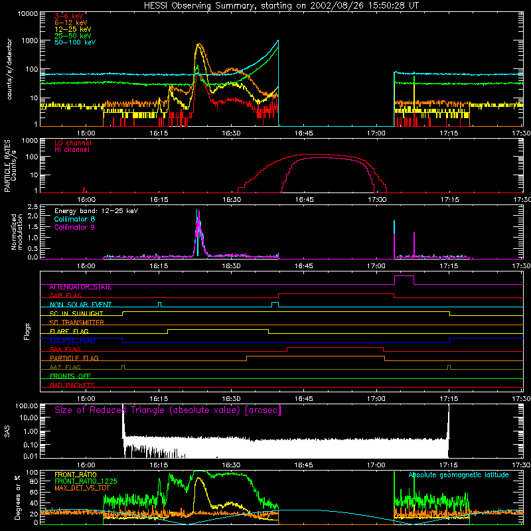Select the SAA_FLAG label

tap(65, 349)
